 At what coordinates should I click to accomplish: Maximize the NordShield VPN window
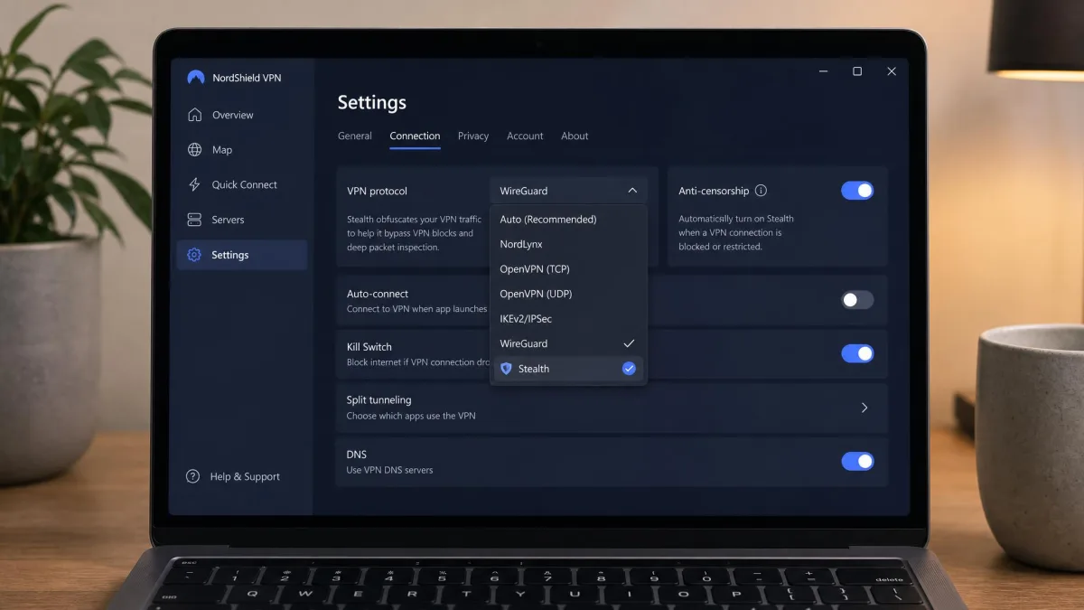(x=857, y=71)
